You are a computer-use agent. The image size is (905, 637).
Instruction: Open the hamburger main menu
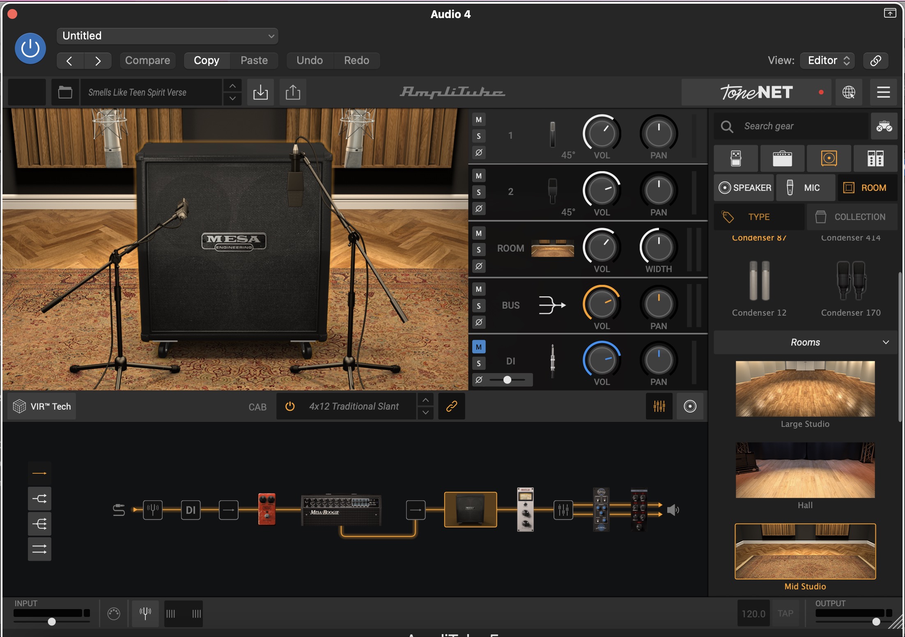tap(883, 92)
